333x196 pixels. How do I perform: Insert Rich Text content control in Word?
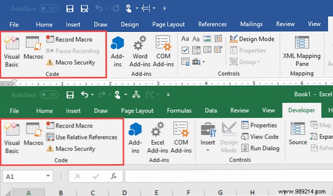[x=185, y=39]
